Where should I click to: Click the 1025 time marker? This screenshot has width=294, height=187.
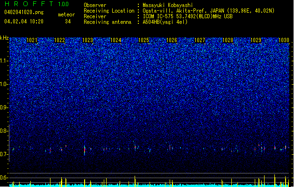pyautogui.click(x=143, y=40)
